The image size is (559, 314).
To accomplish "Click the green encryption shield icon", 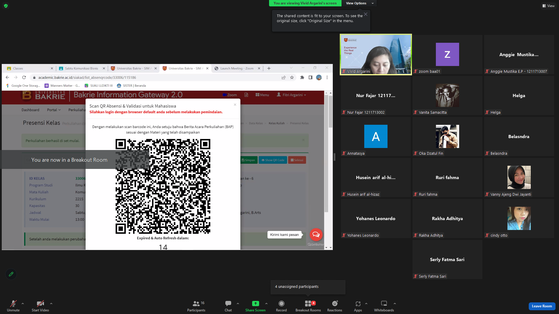I will pos(6,6).
